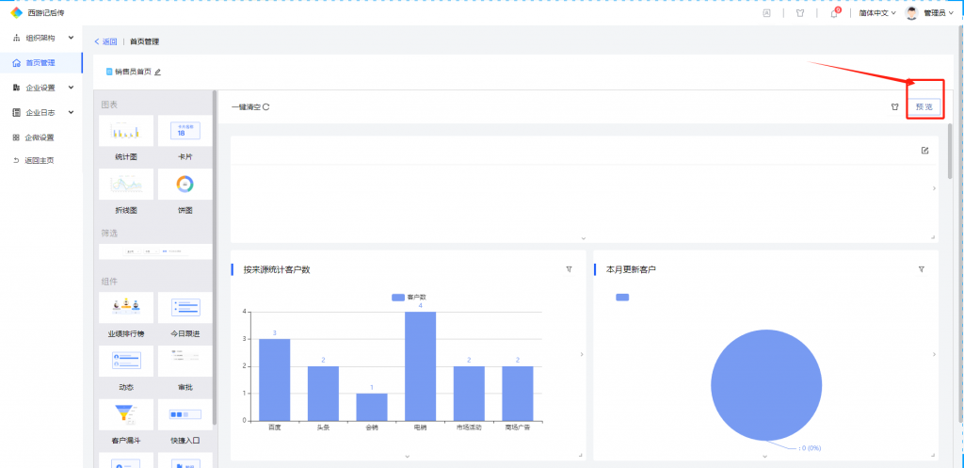
Task: Select the 折线图 line chart component
Action: (126, 184)
